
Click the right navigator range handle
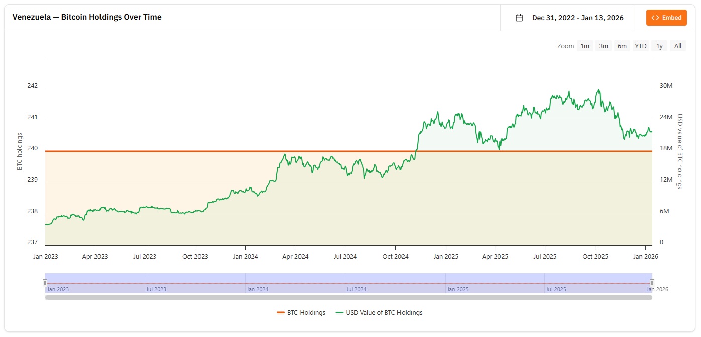652,283
